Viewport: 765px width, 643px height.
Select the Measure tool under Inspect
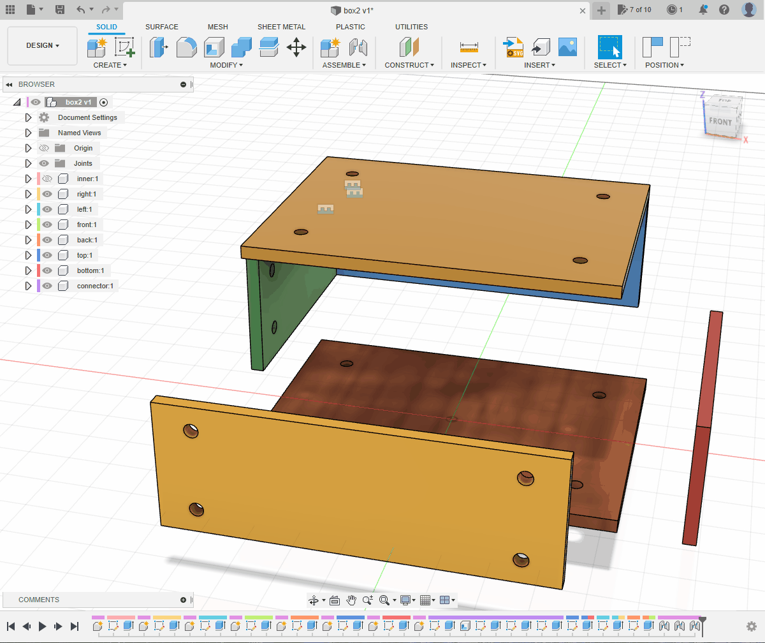tap(469, 47)
